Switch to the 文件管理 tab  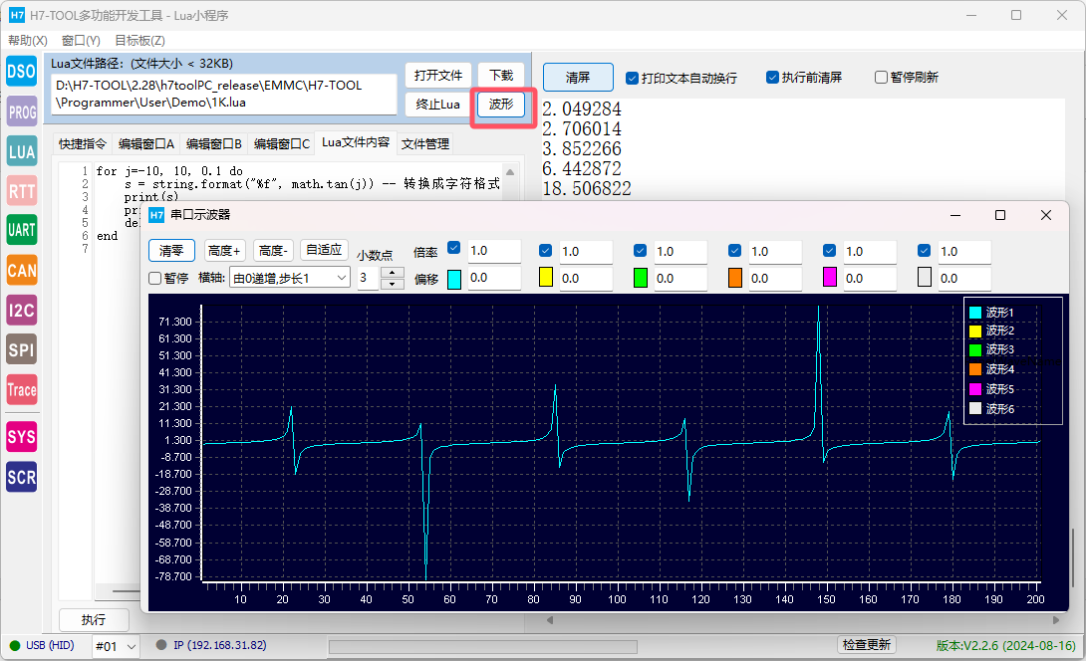425,144
